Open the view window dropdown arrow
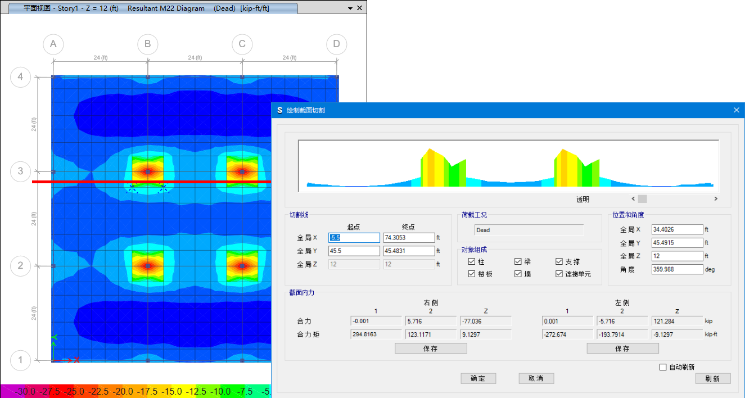This screenshot has width=745, height=398. tap(350, 8)
